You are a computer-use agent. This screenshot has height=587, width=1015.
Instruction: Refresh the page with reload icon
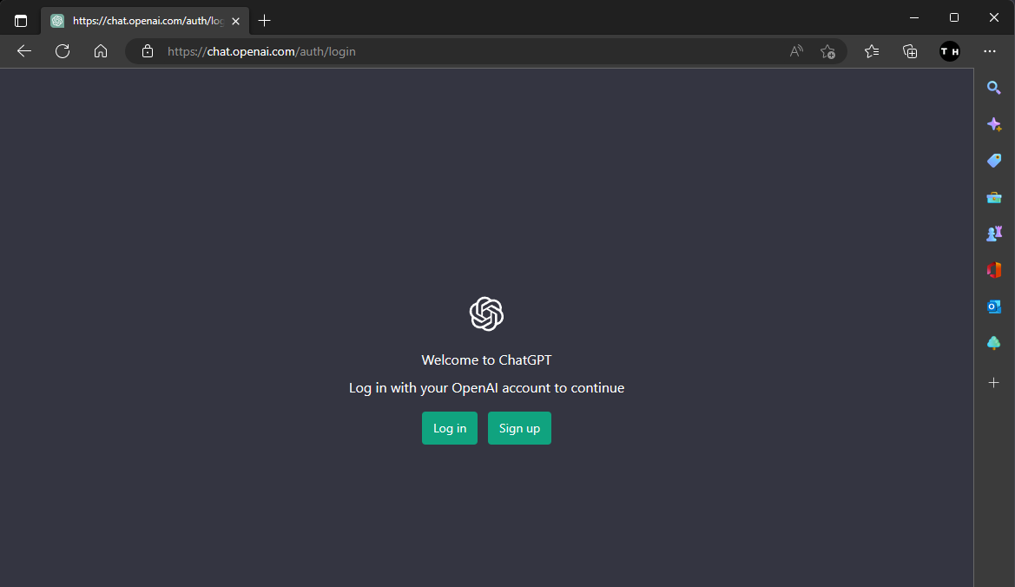pos(63,51)
